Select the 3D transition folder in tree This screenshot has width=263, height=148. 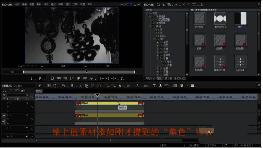pyautogui.click(x=161, y=33)
